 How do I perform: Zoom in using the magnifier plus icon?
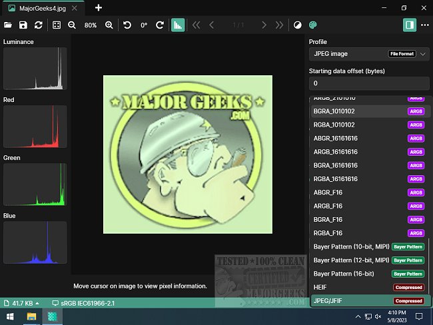[109, 25]
